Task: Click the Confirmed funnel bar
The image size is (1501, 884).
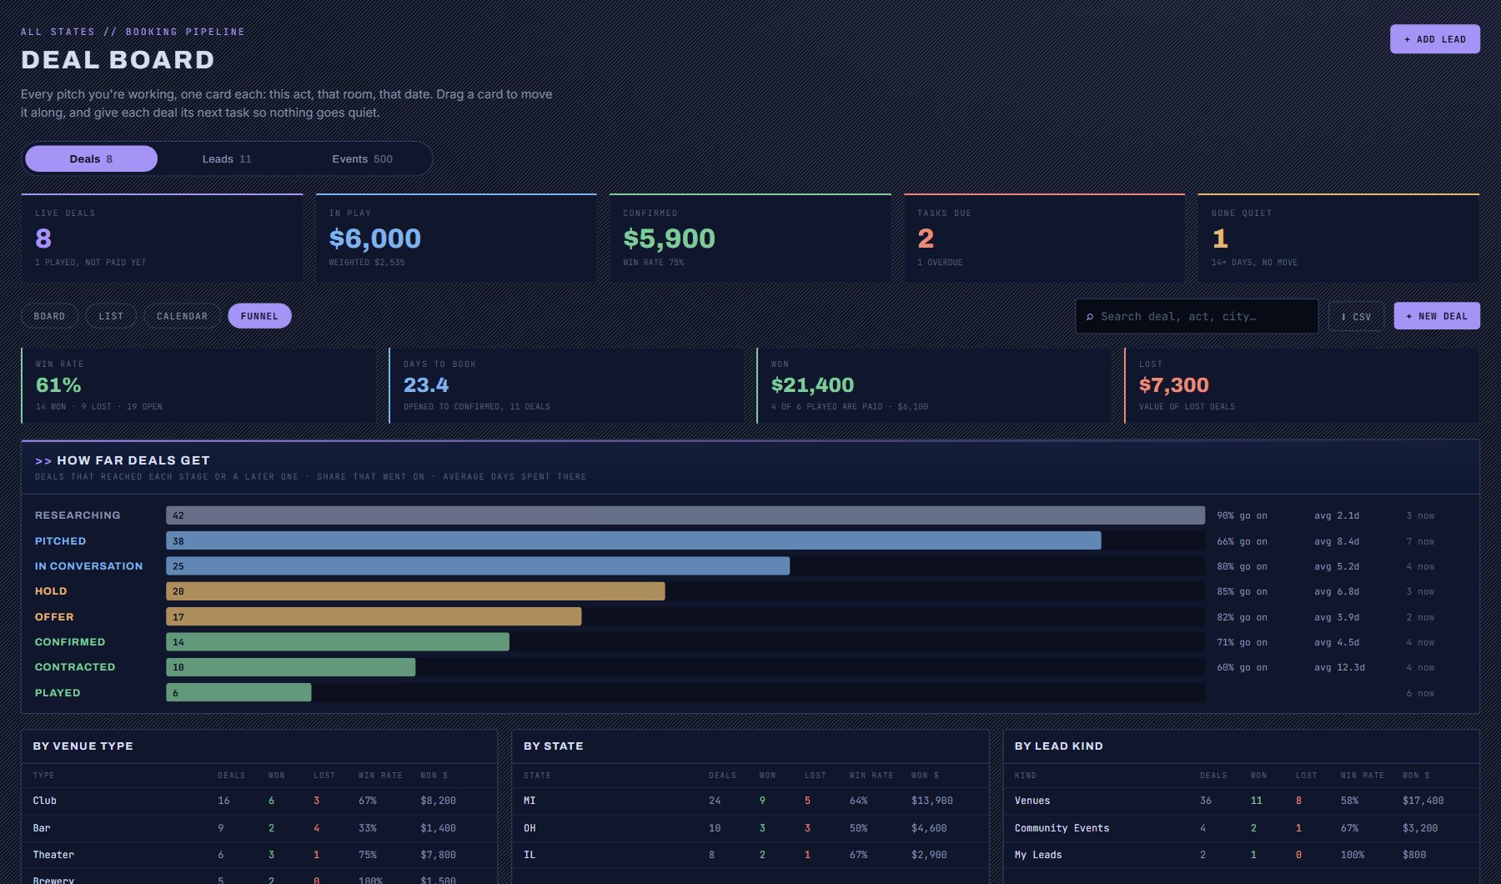Action: [x=338, y=641]
